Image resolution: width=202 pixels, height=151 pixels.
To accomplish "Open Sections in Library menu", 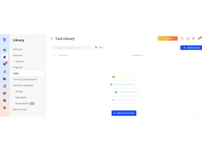I will pyautogui.click(x=19, y=61).
